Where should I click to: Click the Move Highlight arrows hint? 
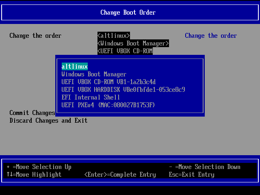34,174
